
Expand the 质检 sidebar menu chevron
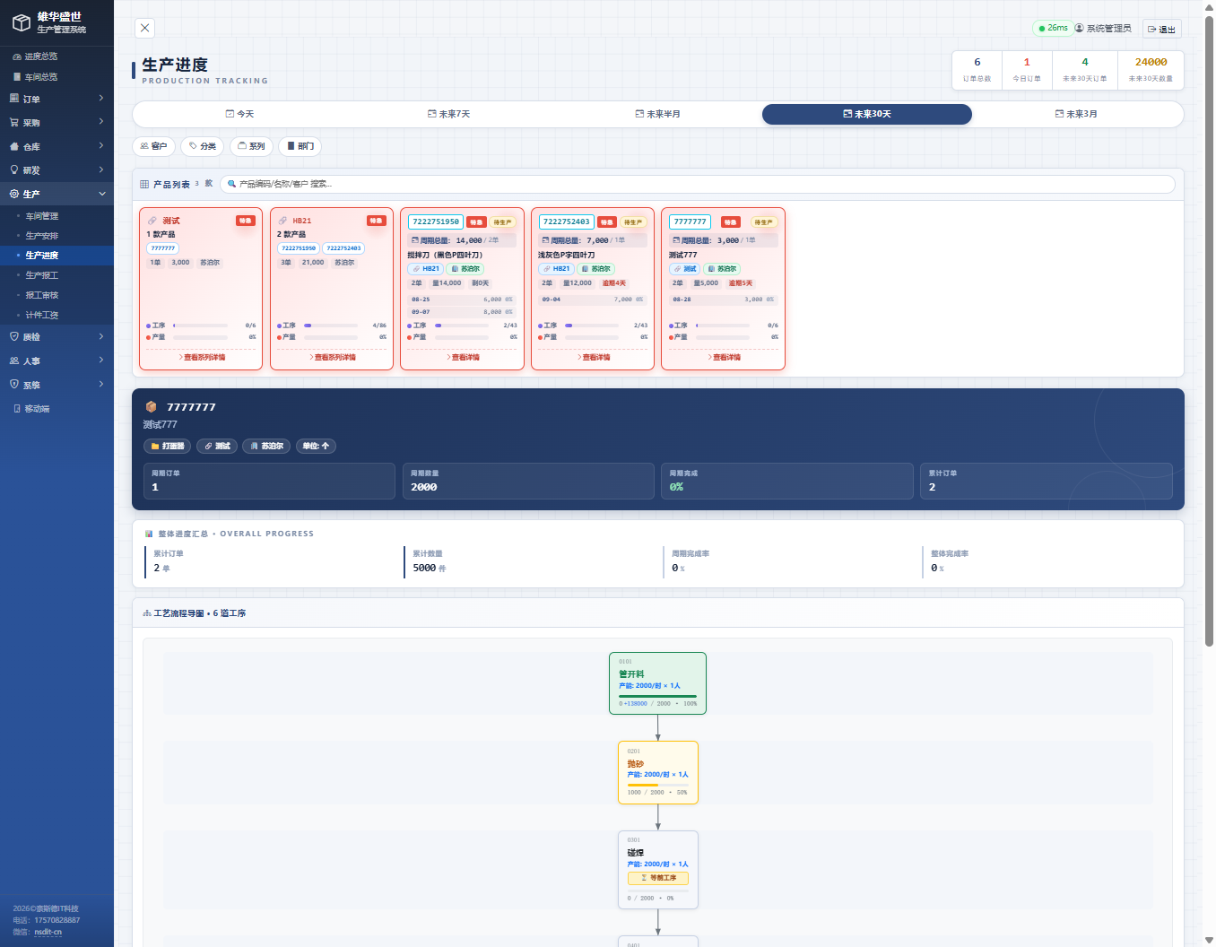[101, 336]
